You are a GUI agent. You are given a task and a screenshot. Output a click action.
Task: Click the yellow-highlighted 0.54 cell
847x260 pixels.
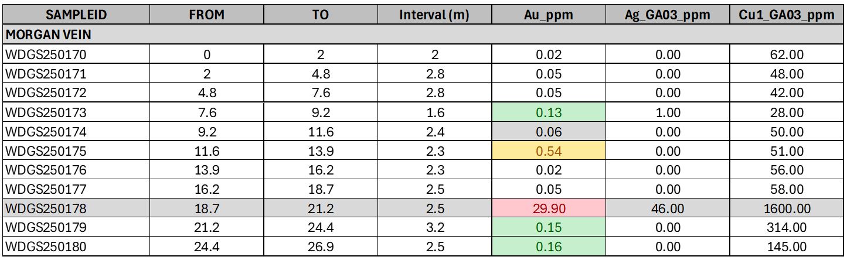[x=549, y=151]
